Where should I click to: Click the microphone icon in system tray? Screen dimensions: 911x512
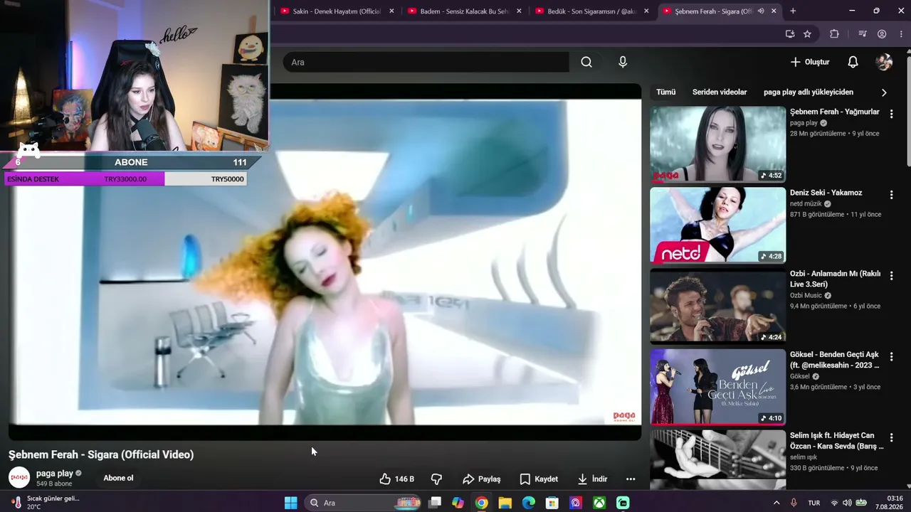(794, 503)
